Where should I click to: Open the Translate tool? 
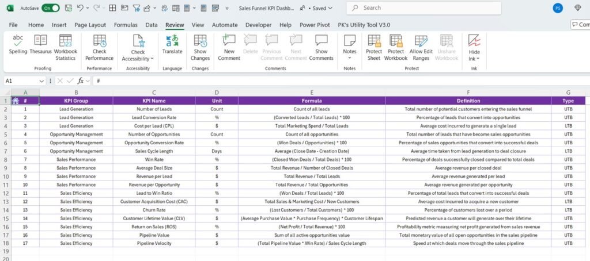(x=172, y=45)
